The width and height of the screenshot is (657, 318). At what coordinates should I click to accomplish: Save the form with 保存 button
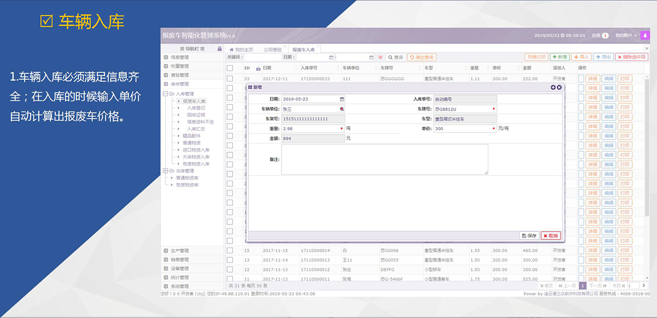[x=529, y=235]
